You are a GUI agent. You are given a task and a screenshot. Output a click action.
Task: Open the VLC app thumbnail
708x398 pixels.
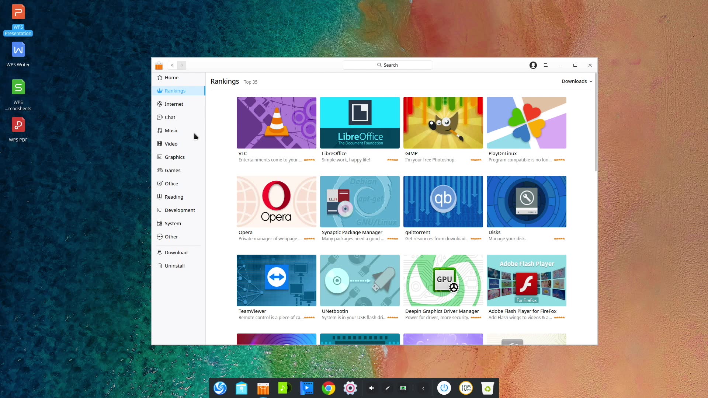pos(276,123)
